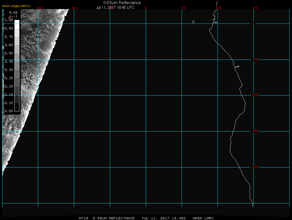Select the 5E longitude label
This screenshot has width=292, height=220.
(x=184, y=8)
